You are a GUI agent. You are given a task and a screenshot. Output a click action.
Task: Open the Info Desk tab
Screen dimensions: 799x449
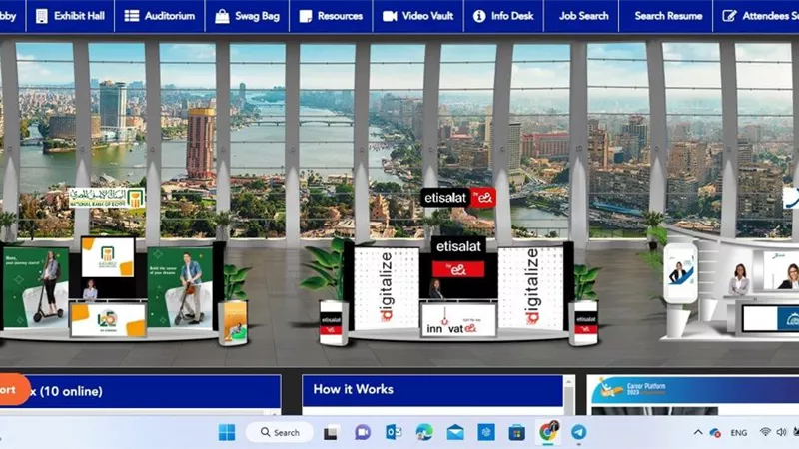click(503, 16)
